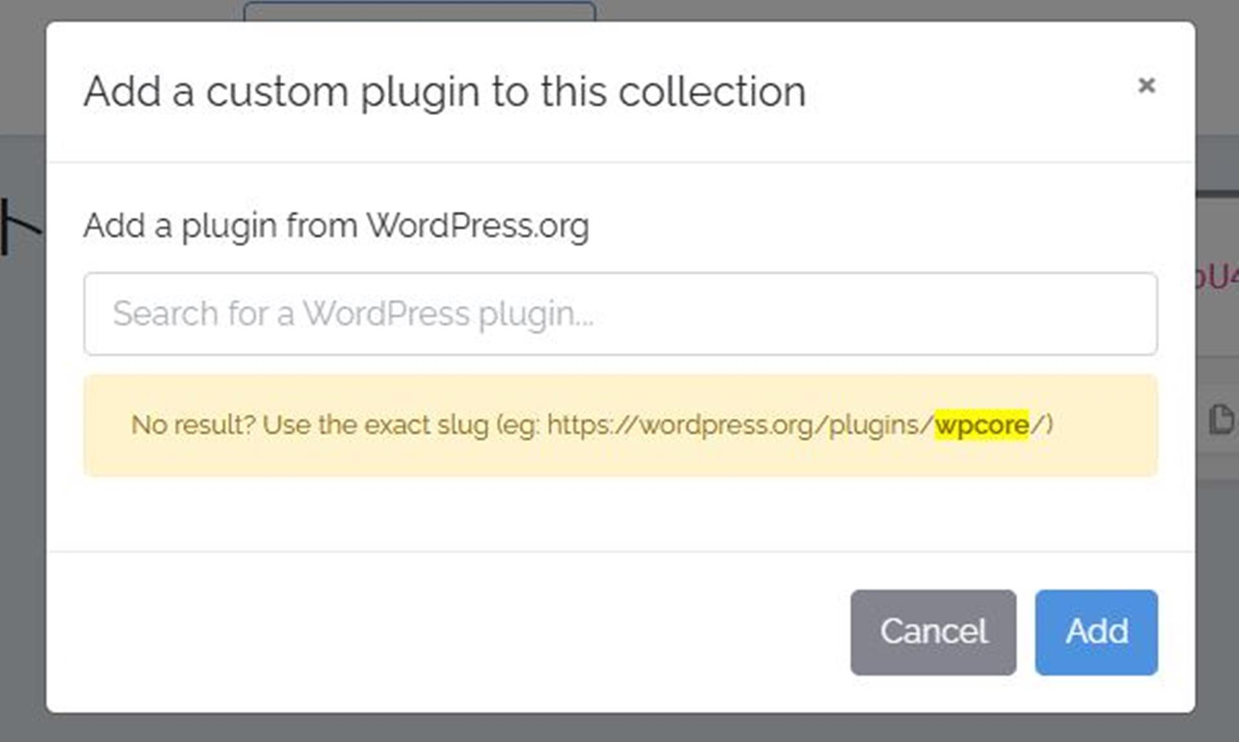Click the closing parenthesis after the slug

point(1049,425)
